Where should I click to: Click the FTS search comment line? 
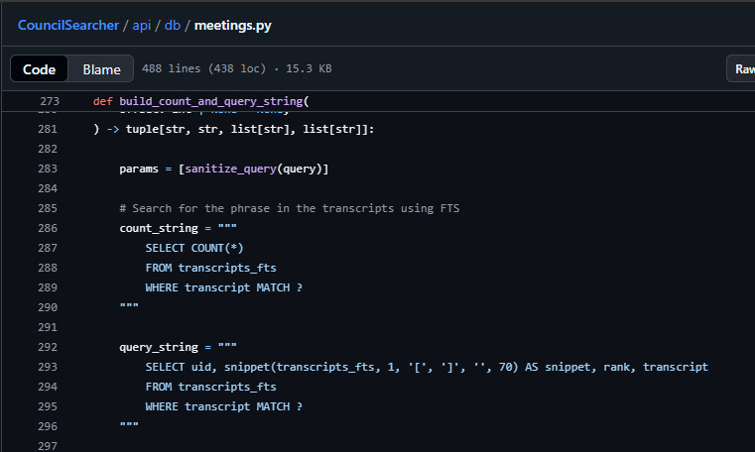(290, 208)
